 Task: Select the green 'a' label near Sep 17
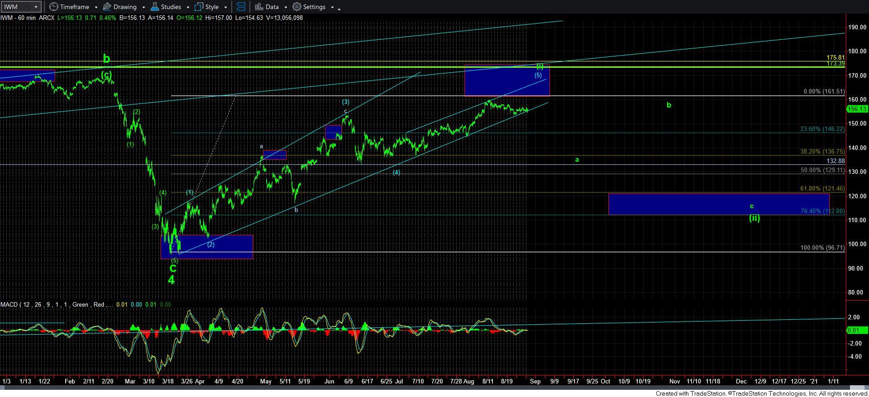[577, 160]
